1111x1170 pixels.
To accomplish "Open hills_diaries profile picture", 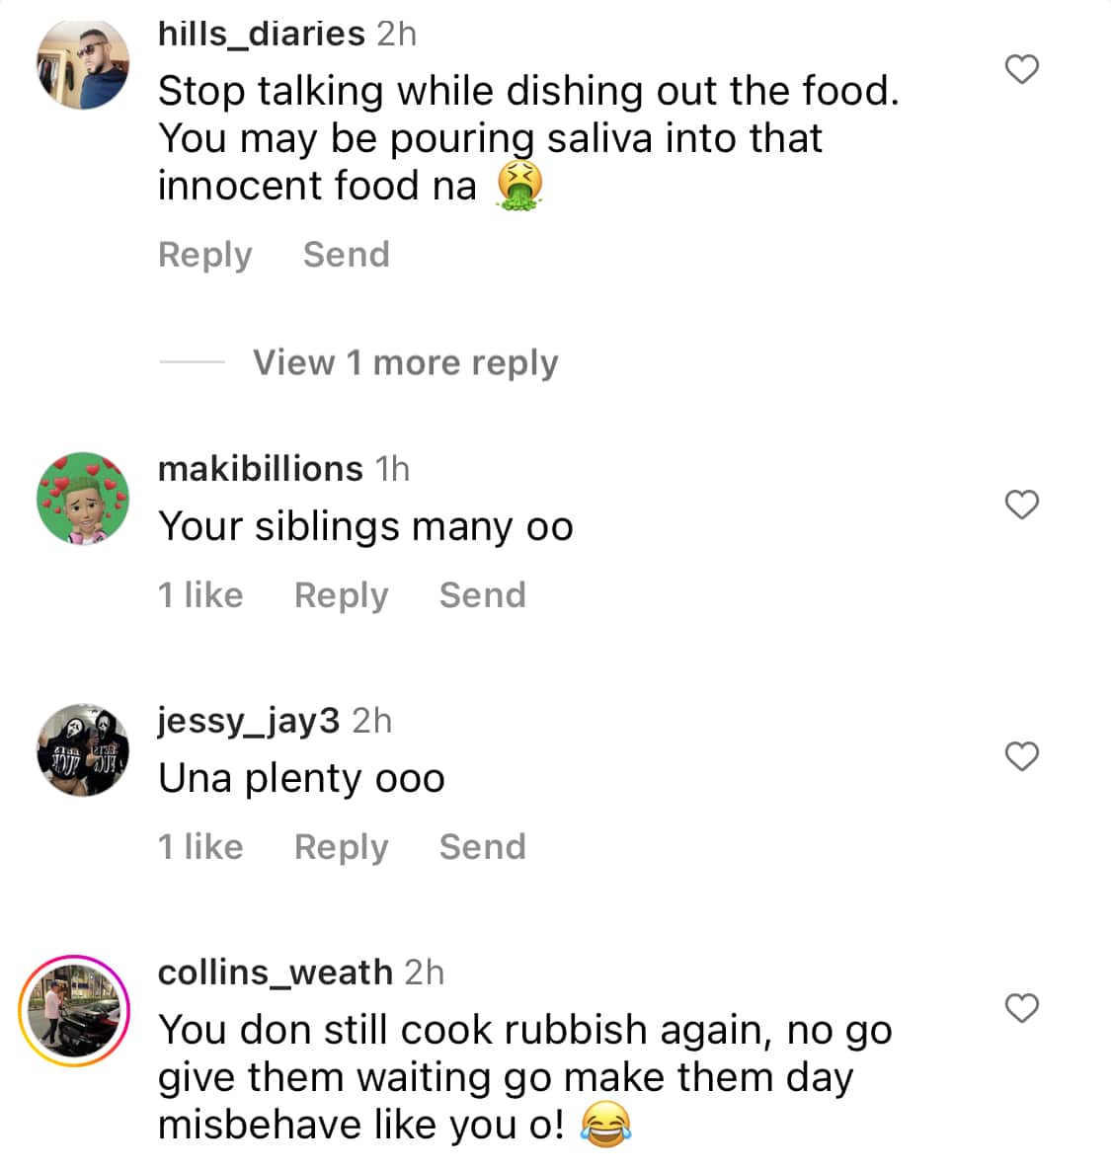I will point(83,64).
